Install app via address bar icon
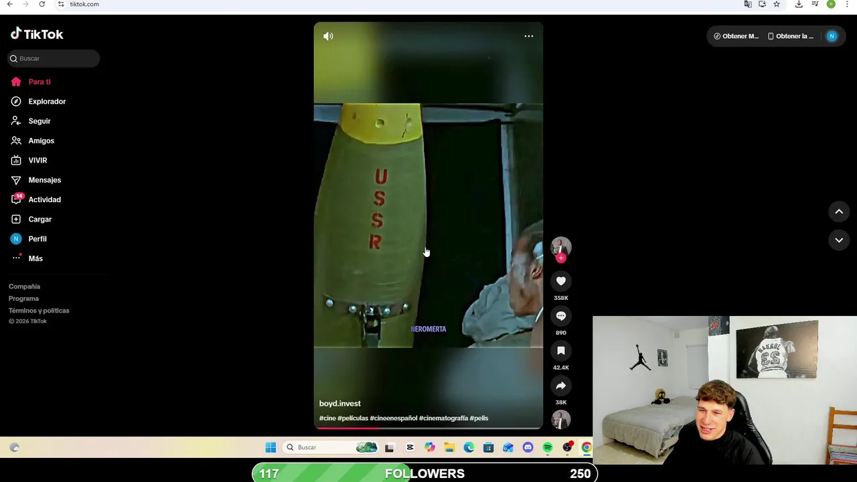 (x=762, y=4)
